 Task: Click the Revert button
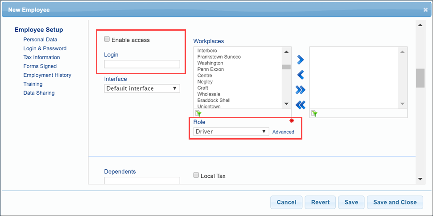click(x=320, y=202)
